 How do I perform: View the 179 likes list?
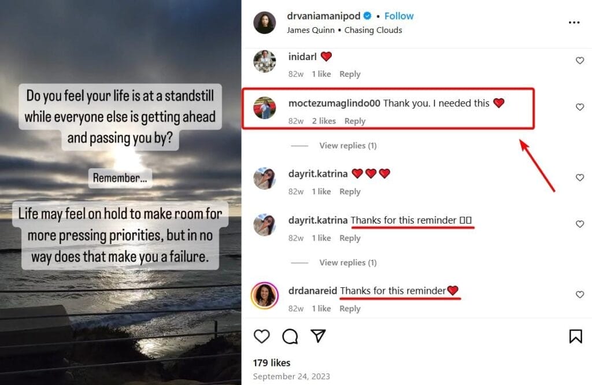tap(272, 363)
